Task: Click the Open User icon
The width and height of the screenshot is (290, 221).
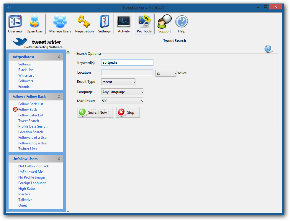Action: [x=35, y=24]
